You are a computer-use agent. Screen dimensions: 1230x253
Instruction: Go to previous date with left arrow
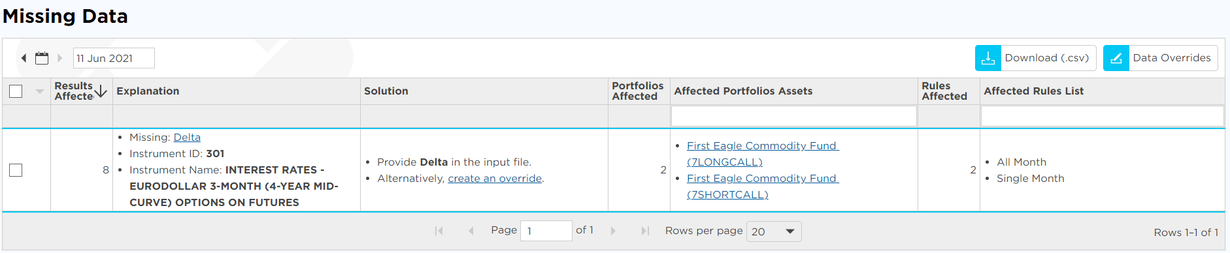click(24, 58)
